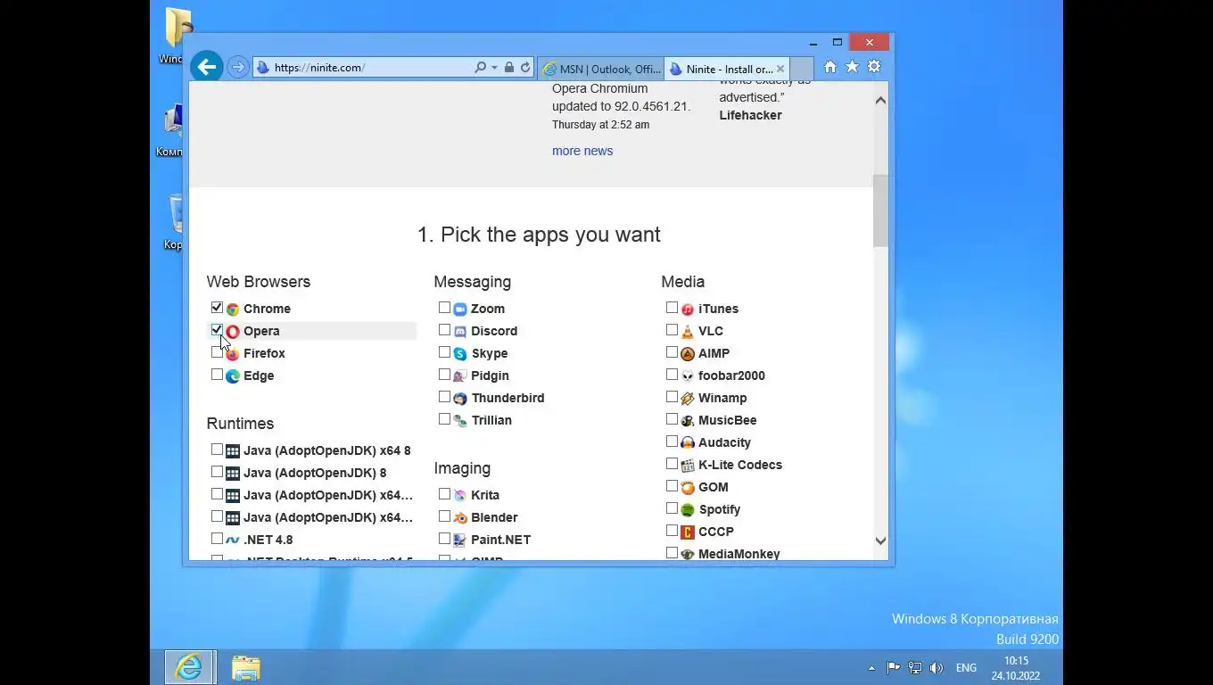Click the Opera logo icon

[233, 332]
